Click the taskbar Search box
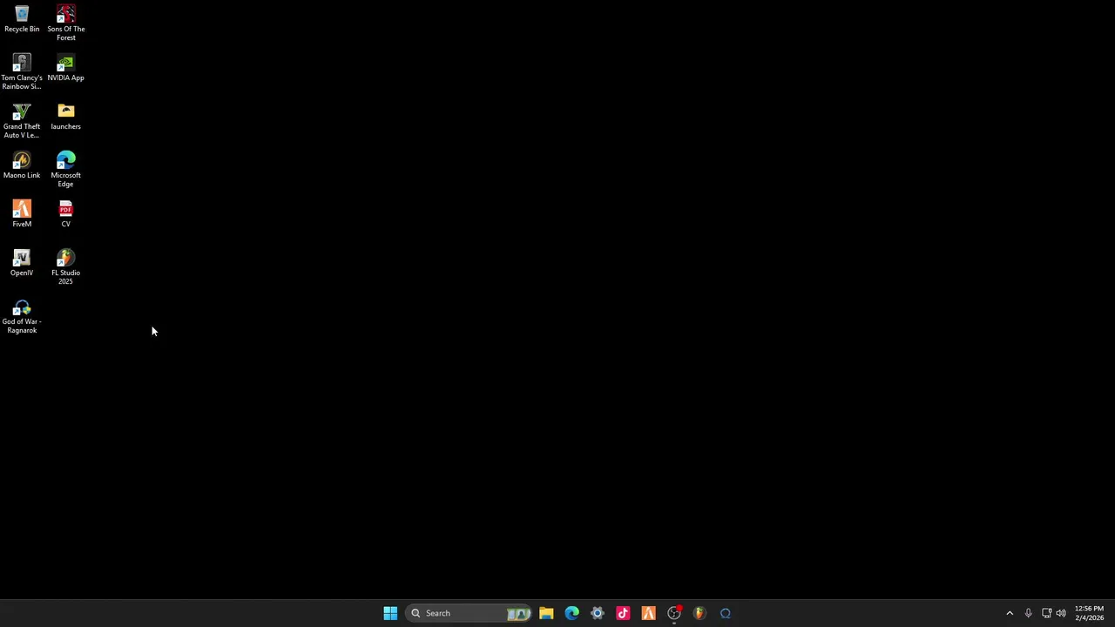The width and height of the screenshot is (1115, 627). 470,613
